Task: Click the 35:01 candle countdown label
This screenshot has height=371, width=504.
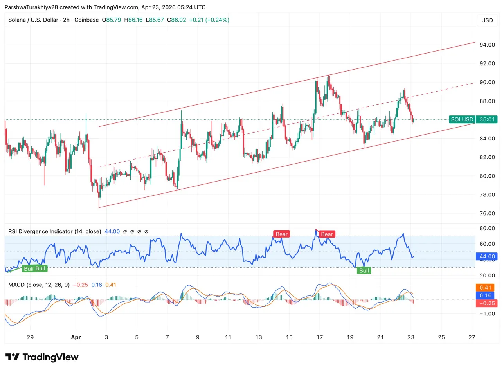Action: pyautogui.click(x=486, y=119)
